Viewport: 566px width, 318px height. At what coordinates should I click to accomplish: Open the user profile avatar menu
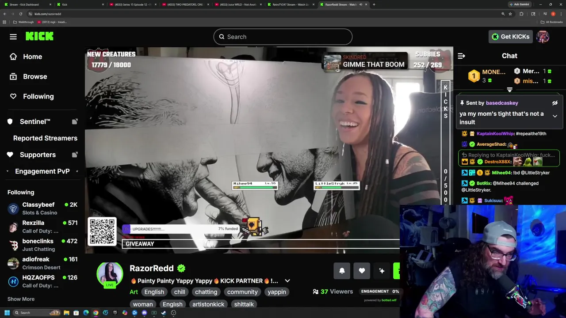pos(543,37)
